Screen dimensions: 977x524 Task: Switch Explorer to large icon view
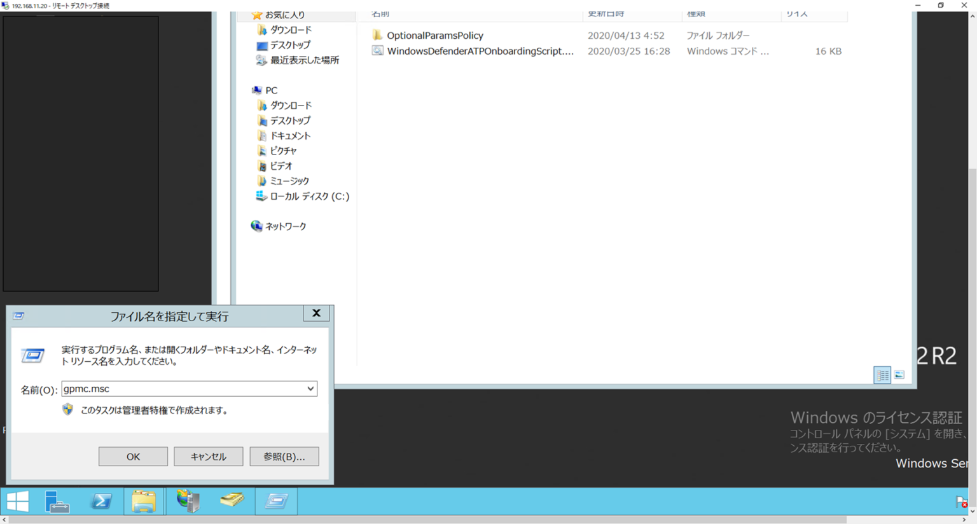tap(899, 375)
